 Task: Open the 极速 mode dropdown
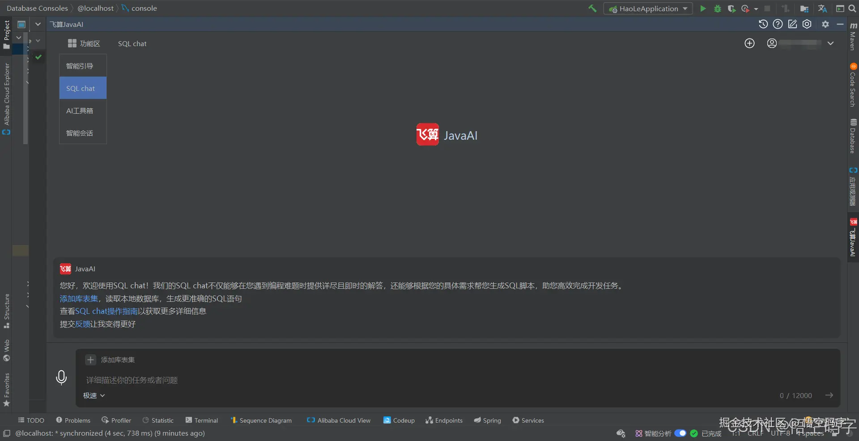[94, 395]
